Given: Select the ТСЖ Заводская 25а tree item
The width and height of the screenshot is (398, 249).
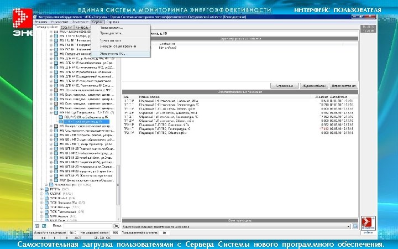Looking at the screenshot, I should pyautogui.click(x=67, y=203).
